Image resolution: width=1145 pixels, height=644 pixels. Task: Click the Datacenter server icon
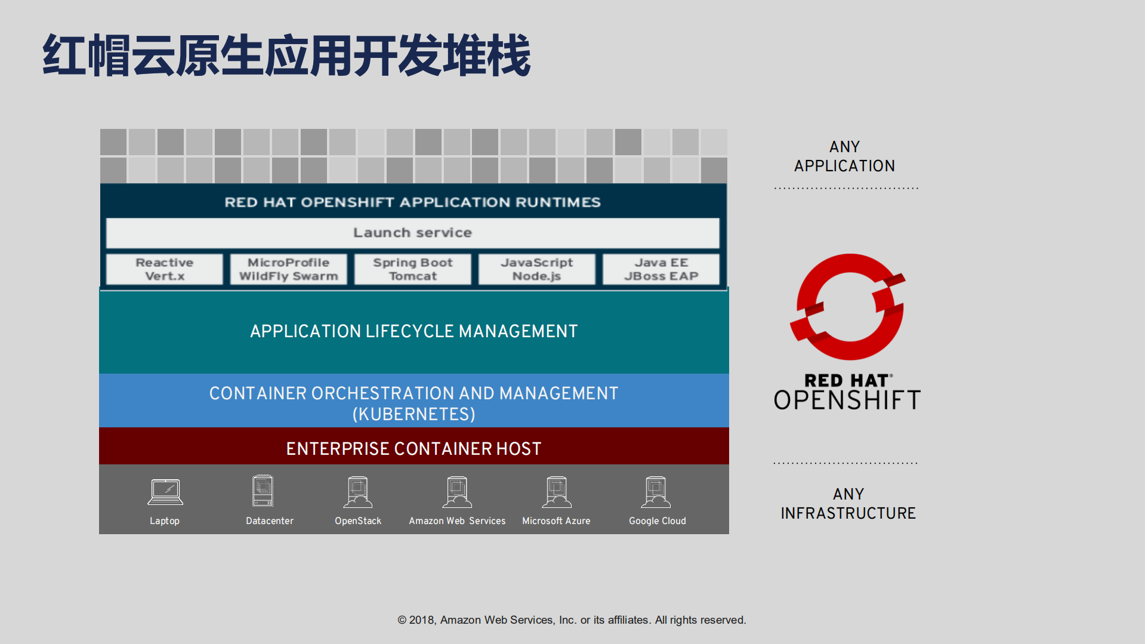pyautogui.click(x=263, y=491)
